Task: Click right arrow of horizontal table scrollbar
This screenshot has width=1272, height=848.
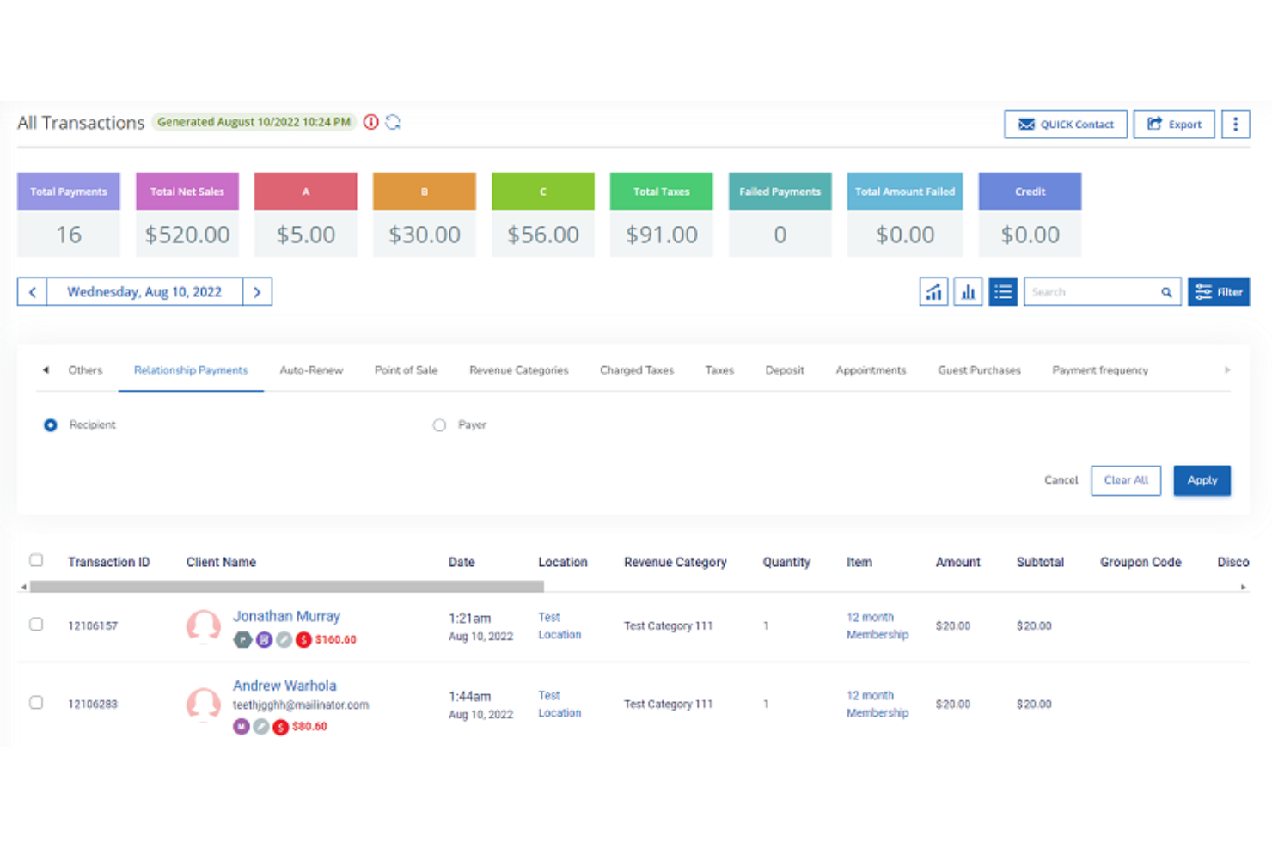Action: click(x=1243, y=587)
